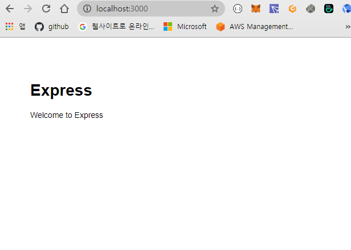Open the blue globe extension icon
351x250 pixels.
pyautogui.click(x=346, y=9)
